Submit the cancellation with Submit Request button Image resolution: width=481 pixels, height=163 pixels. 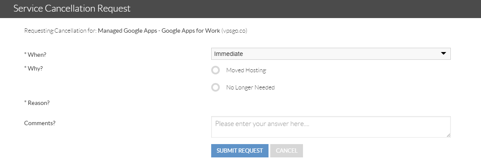pyautogui.click(x=240, y=151)
